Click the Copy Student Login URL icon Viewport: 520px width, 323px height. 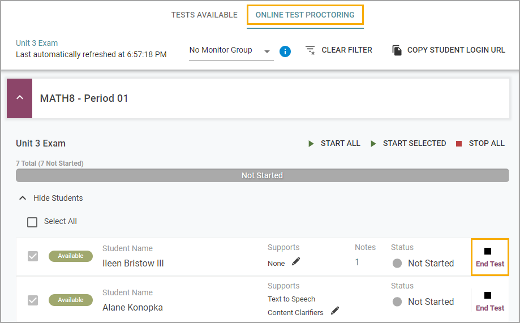coord(397,50)
